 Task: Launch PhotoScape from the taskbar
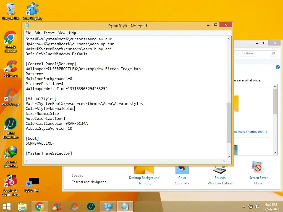coord(74,206)
